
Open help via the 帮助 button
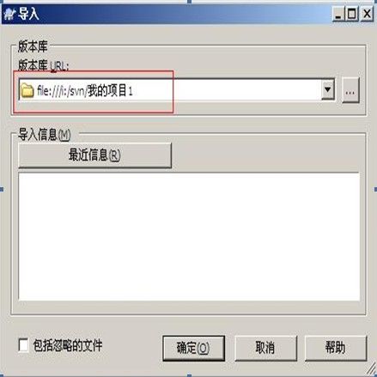coord(336,348)
